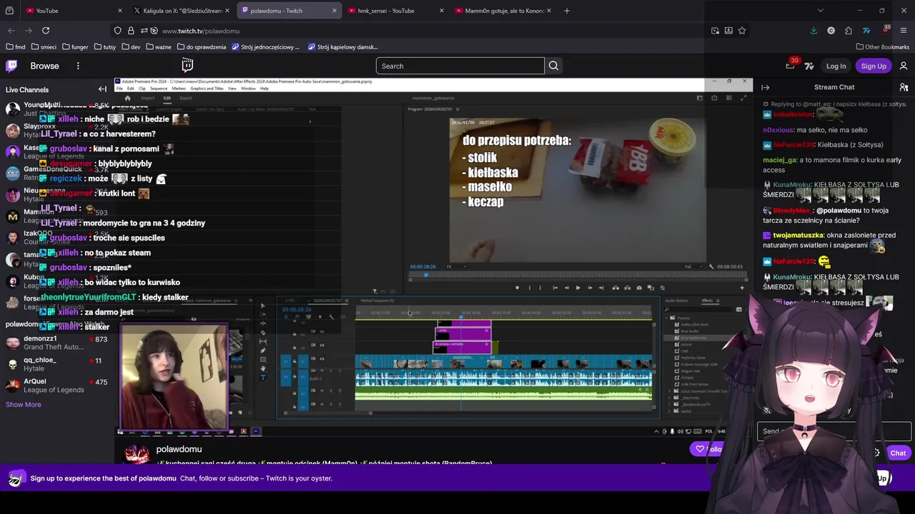Open the Premiere Sequence menu

[159, 89]
